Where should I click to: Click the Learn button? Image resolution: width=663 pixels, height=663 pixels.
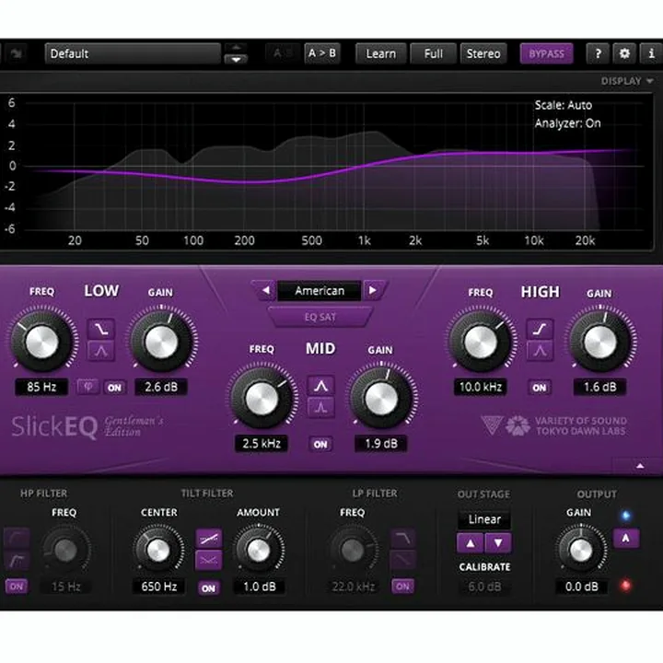[x=380, y=53]
